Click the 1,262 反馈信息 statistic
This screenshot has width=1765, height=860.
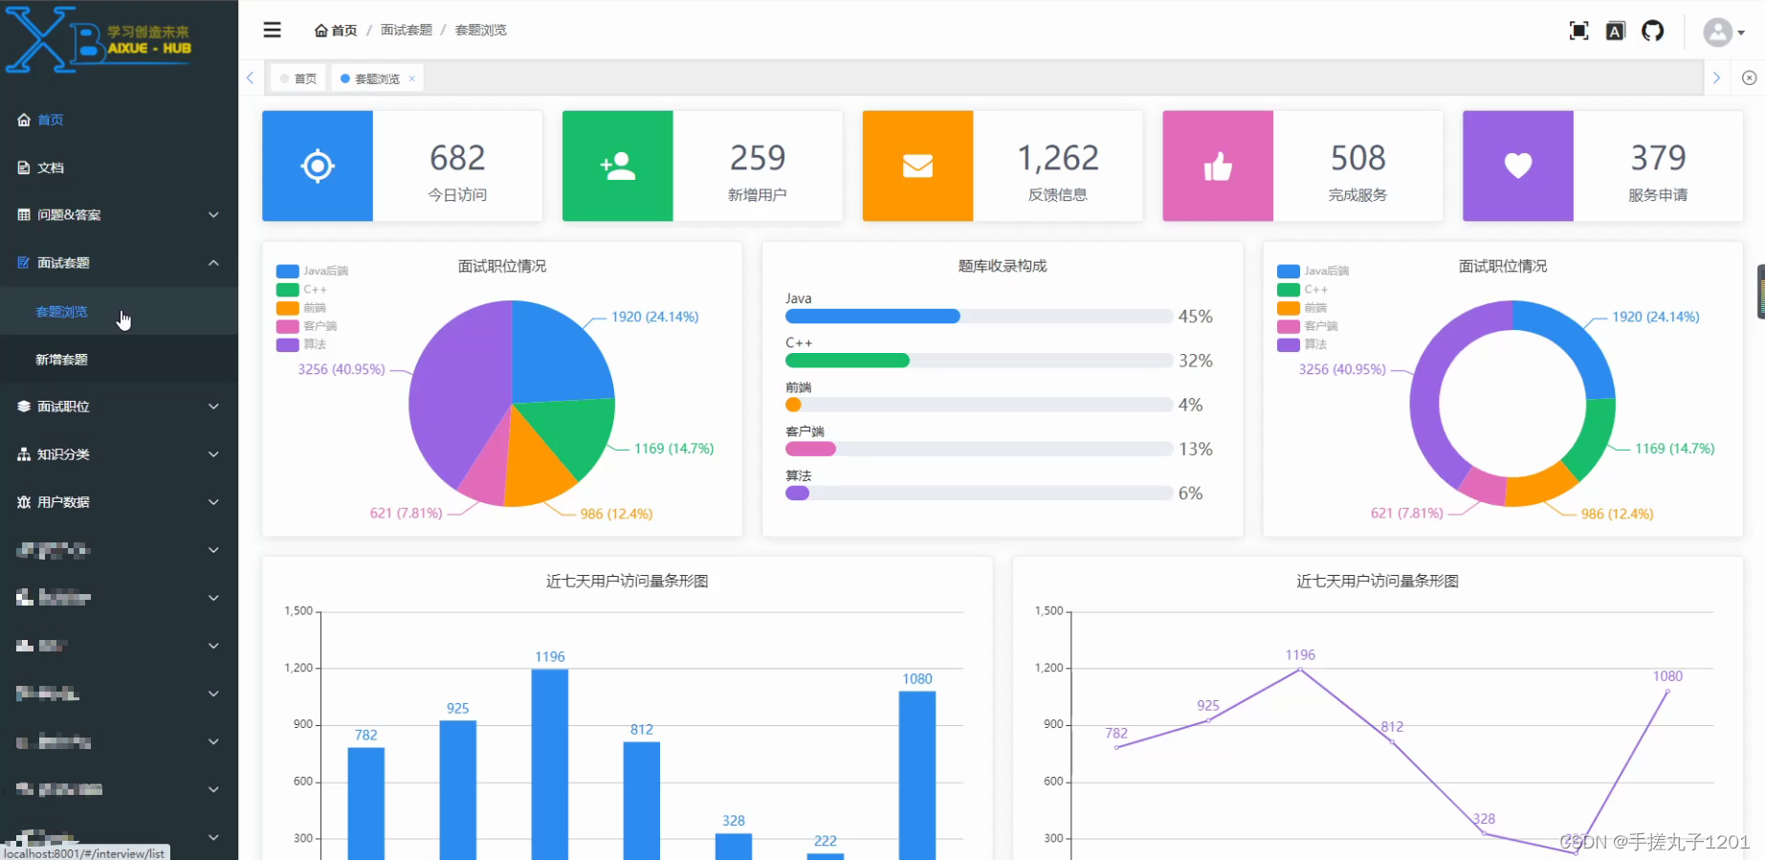click(x=1057, y=166)
